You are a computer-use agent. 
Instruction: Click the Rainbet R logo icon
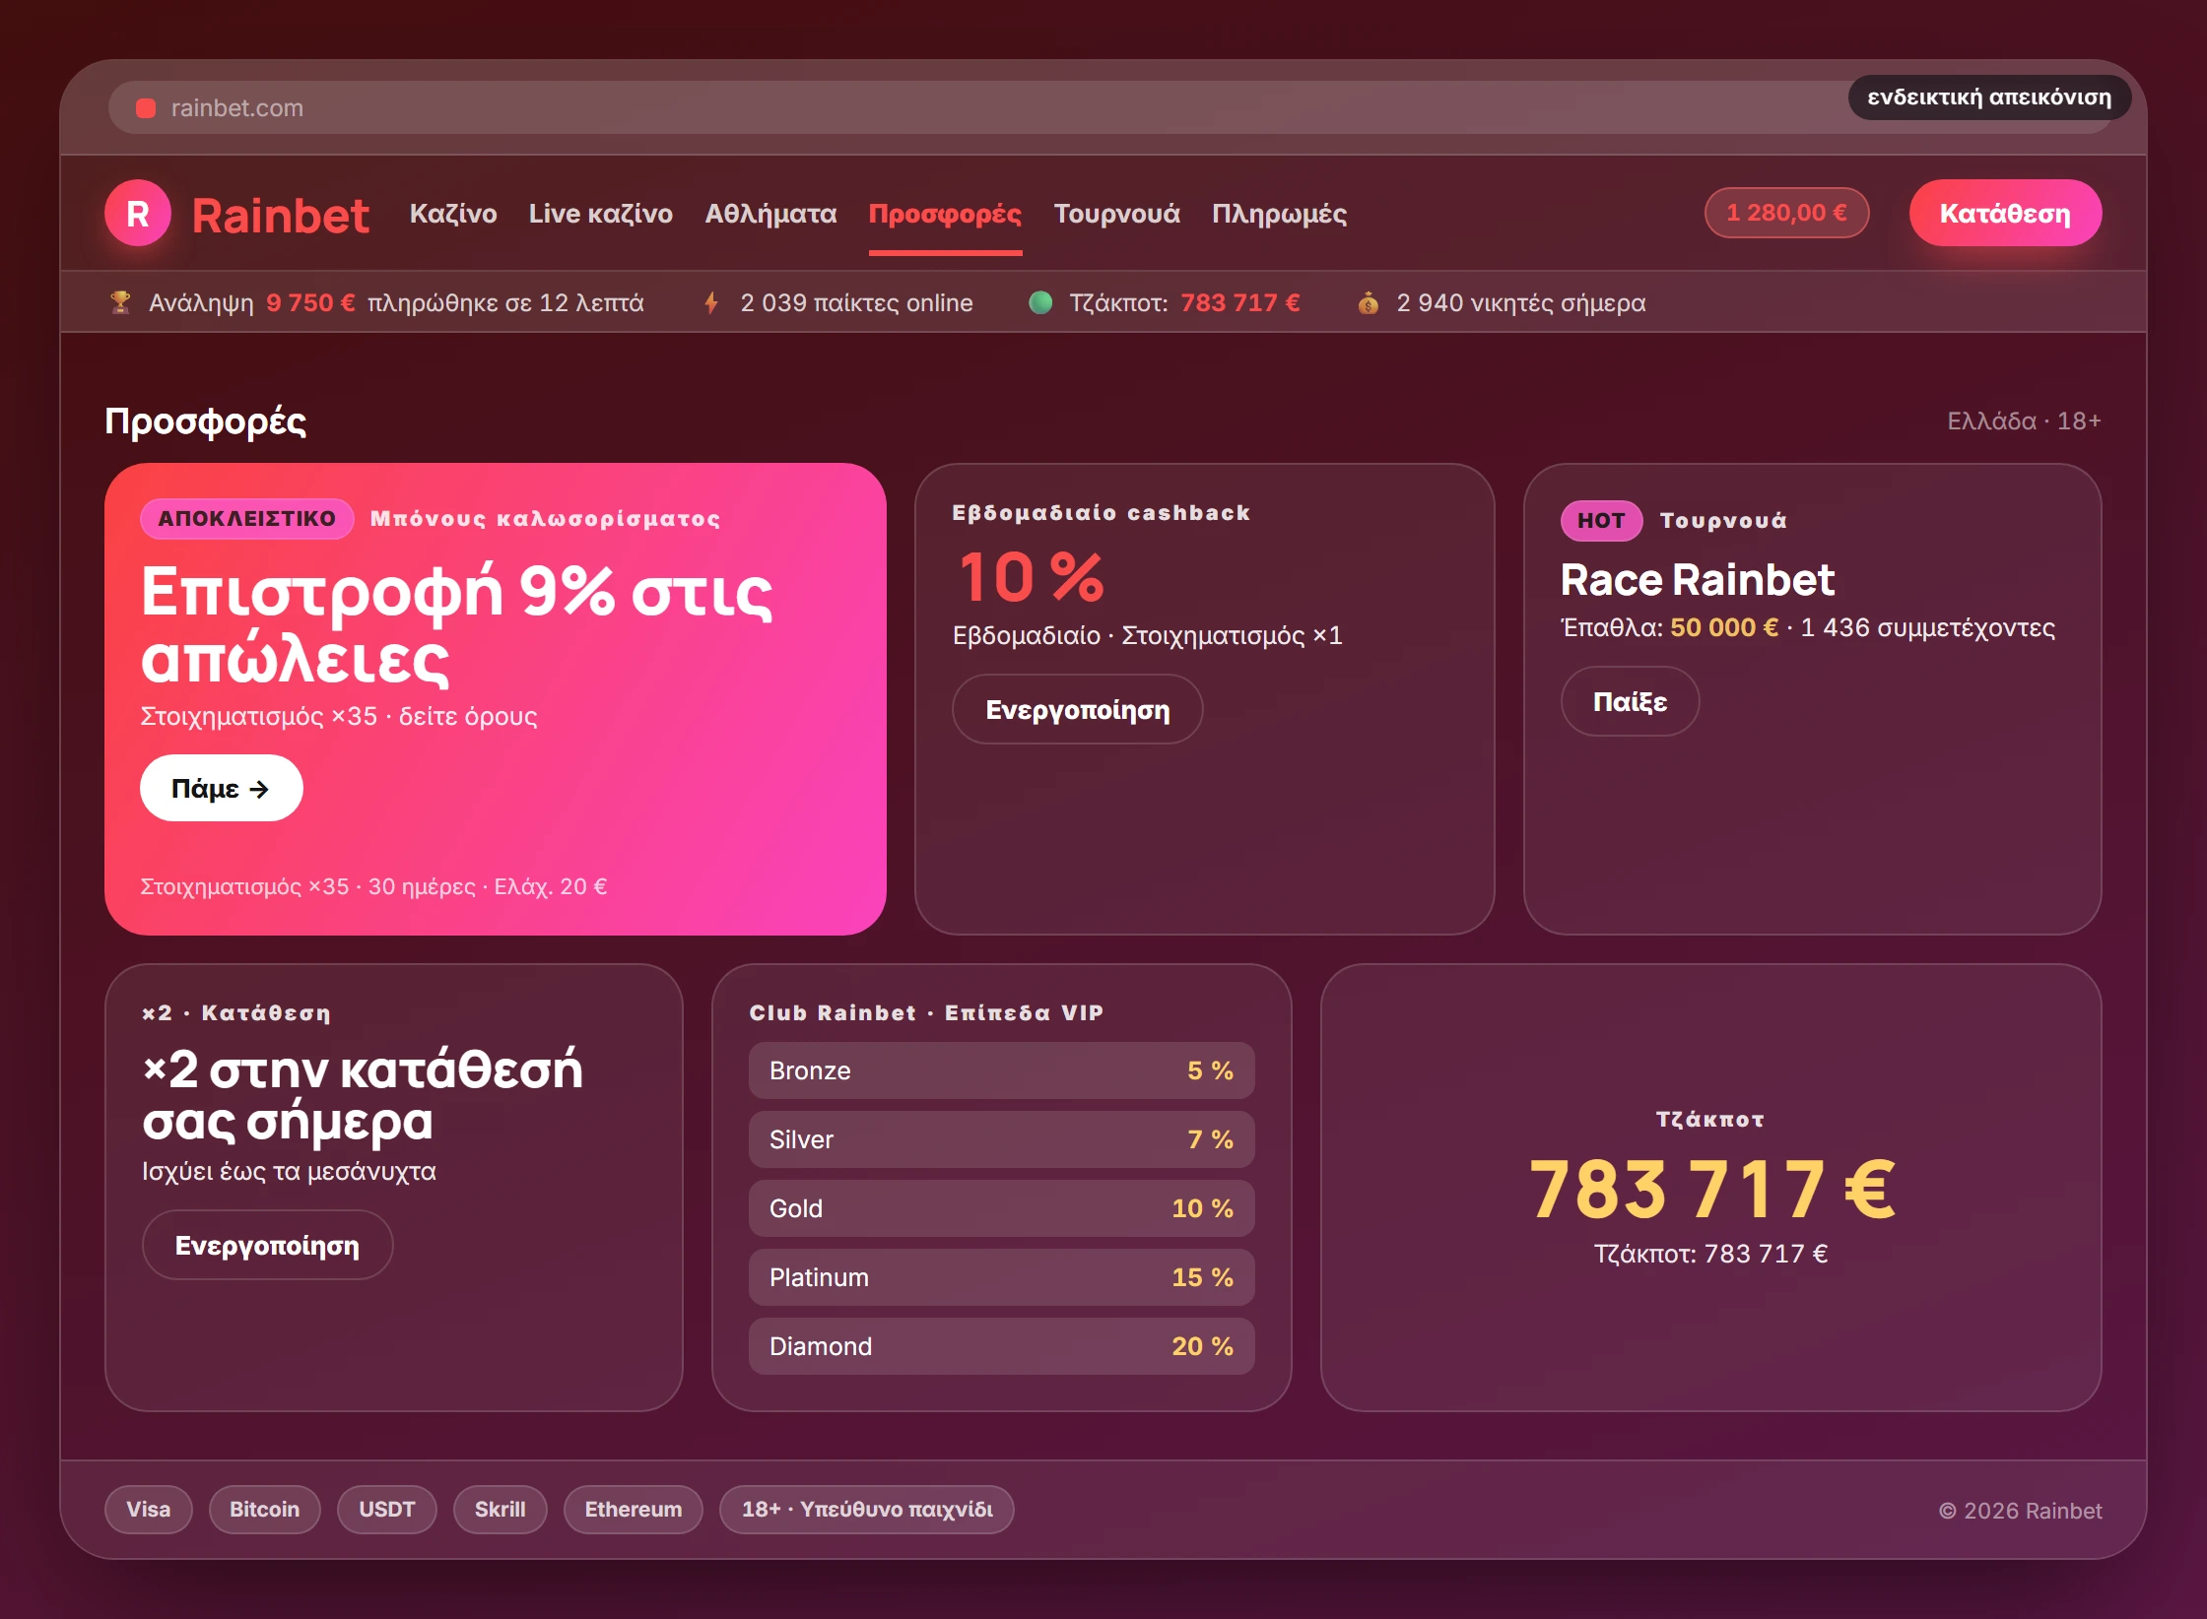click(x=138, y=213)
